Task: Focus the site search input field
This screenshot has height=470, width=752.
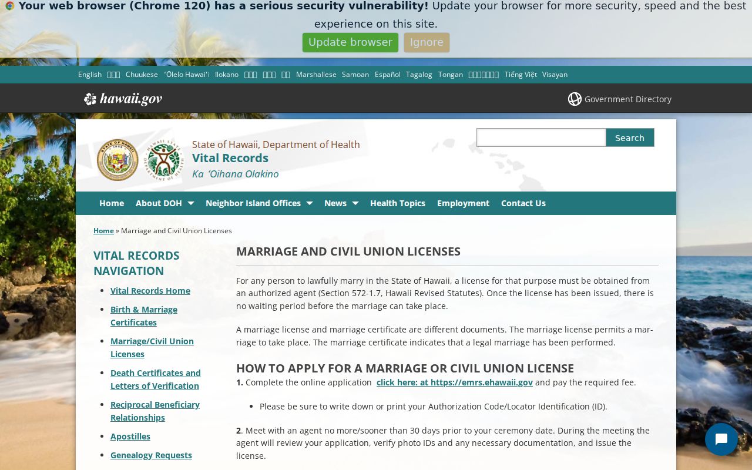Action: click(x=541, y=137)
